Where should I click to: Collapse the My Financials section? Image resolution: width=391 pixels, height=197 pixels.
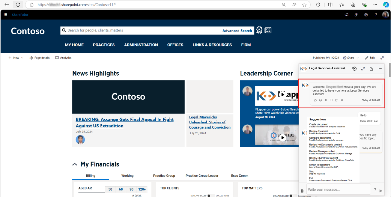(x=75, y=165)
